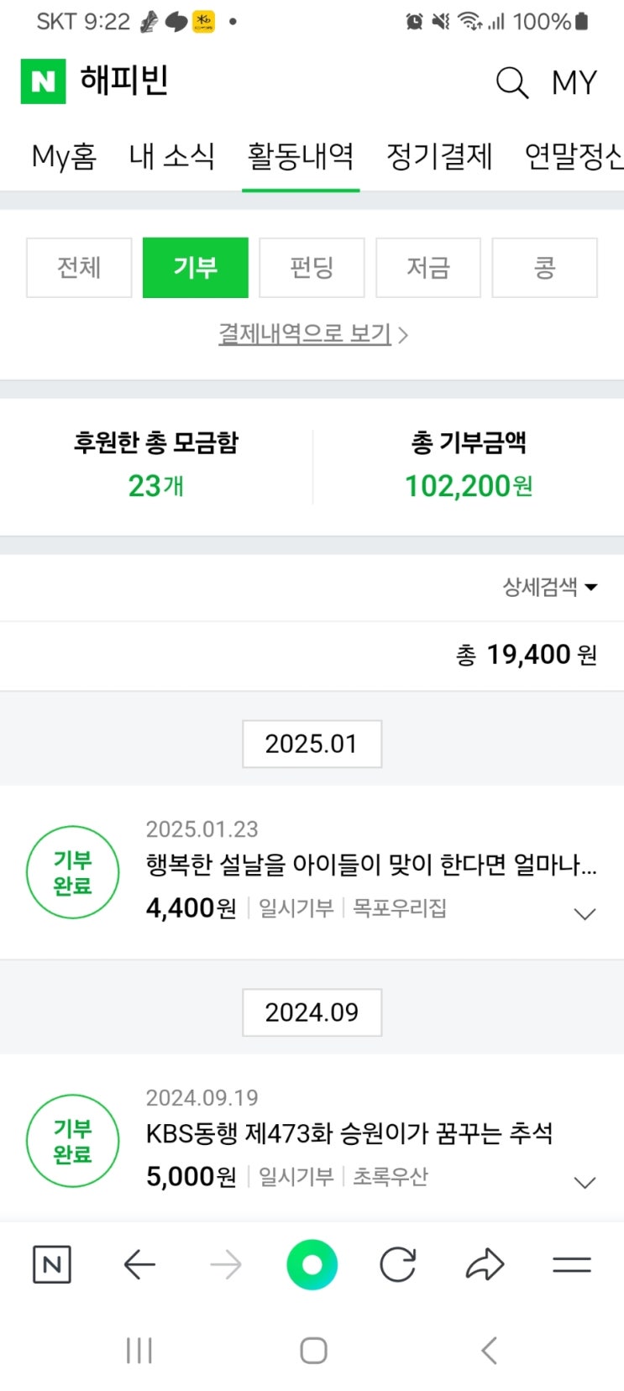The width and height of the screenshot is (624, 1391).
Task: Select the 전체 filter option
Action: [79, 268]
